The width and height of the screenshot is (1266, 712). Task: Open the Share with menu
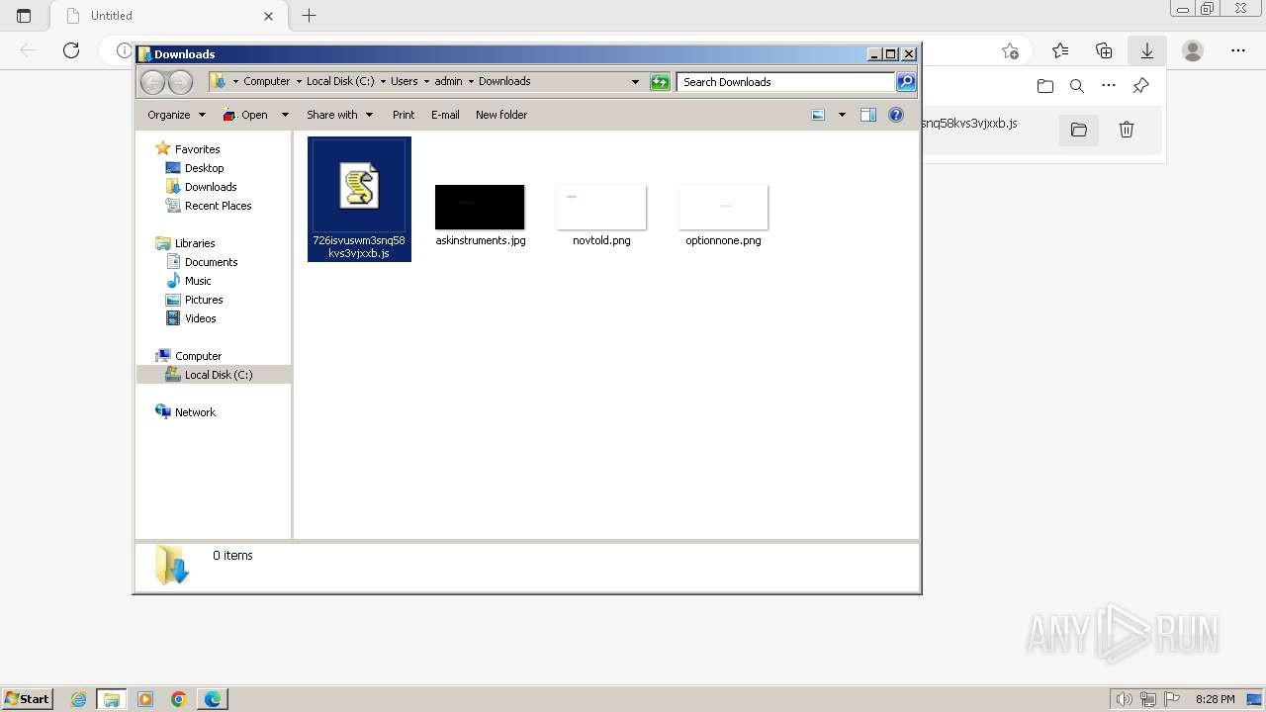coord(339,115)
